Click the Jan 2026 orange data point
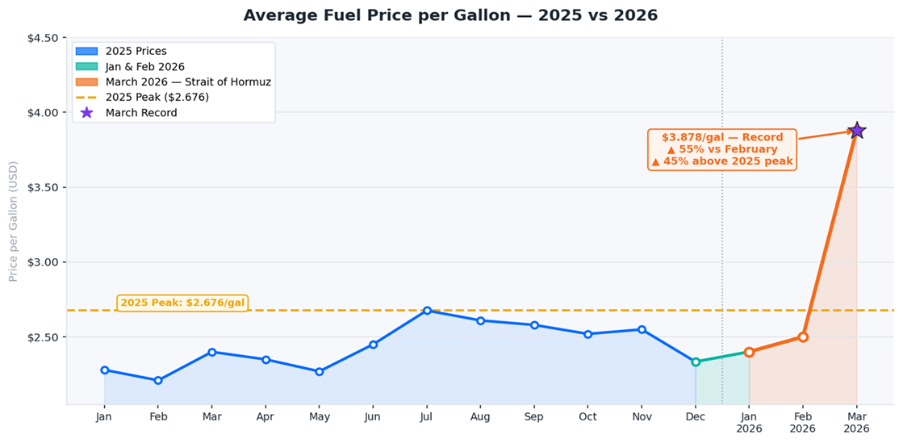This screenshot has height=443, width=903. (749, 352)
